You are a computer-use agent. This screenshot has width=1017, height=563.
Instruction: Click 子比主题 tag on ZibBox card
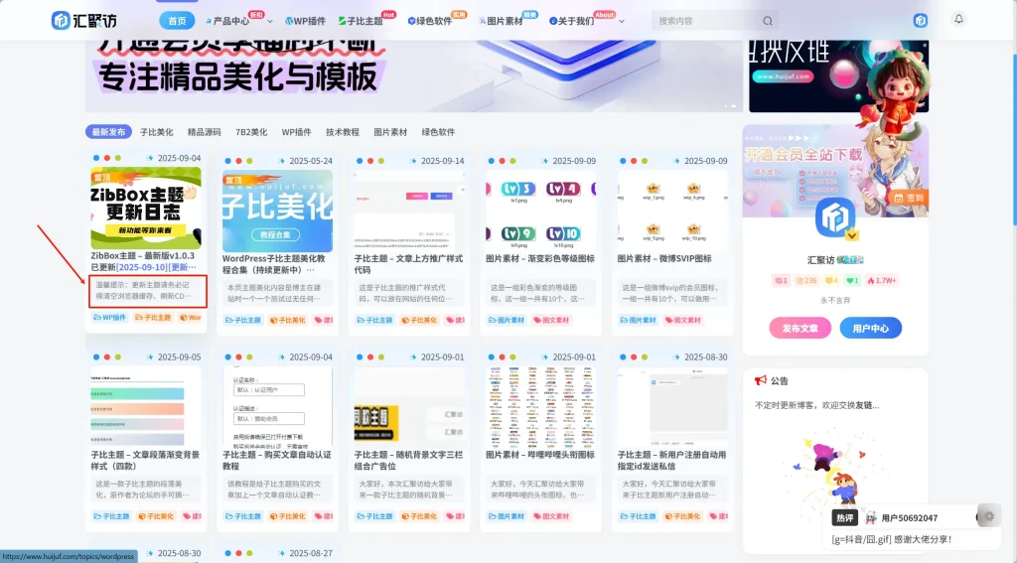coord(153,317)
